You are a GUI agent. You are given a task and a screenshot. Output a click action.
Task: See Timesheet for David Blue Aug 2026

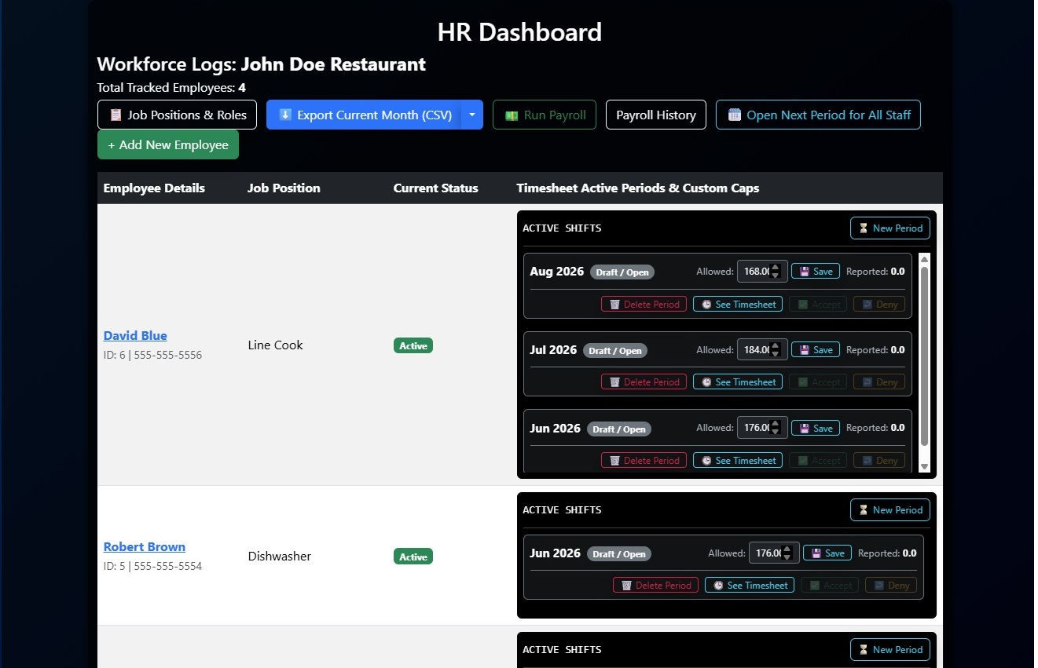click(x=738, y=304)
